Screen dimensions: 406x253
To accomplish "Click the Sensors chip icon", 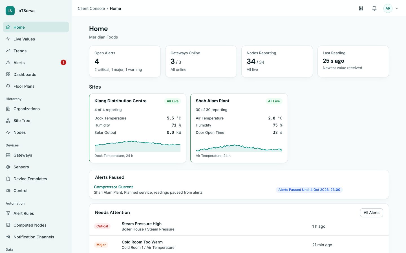I will [x=8, y=167].
